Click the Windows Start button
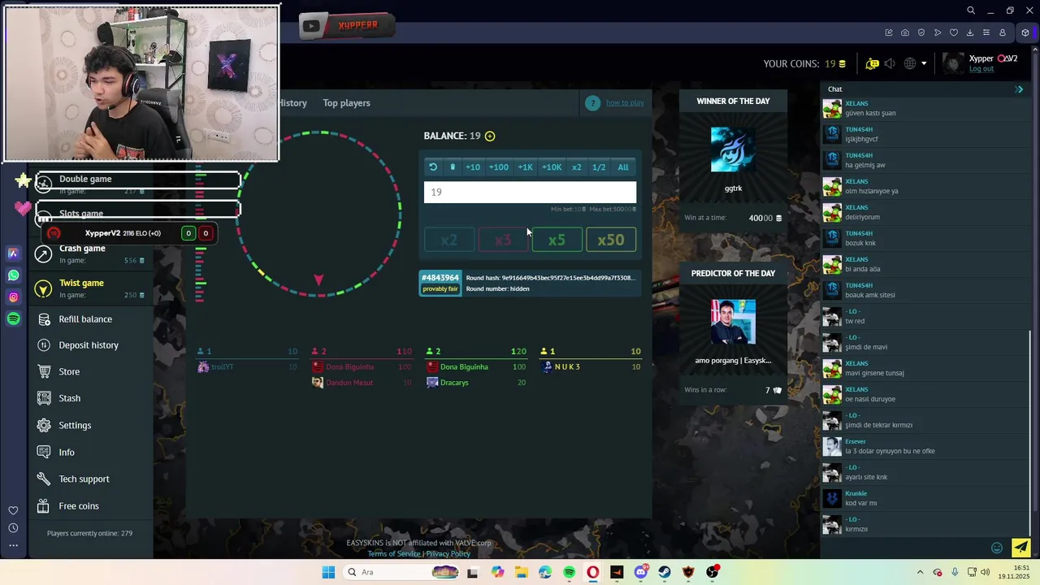This screenshot has width=1040, height=585. 328,572
